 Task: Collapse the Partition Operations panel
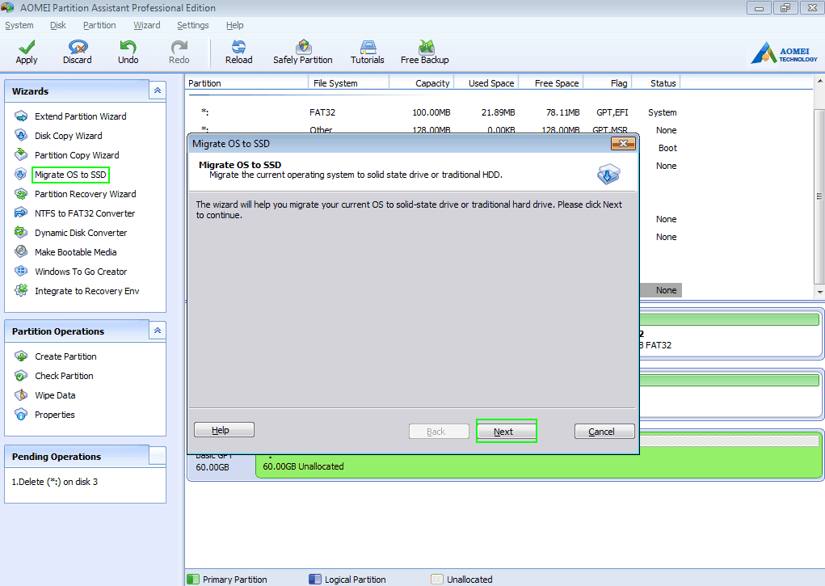point(158,331)
